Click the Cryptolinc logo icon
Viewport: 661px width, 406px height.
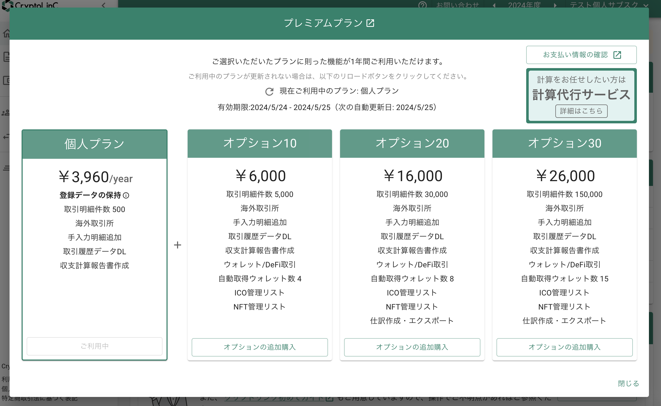(7, 5)
